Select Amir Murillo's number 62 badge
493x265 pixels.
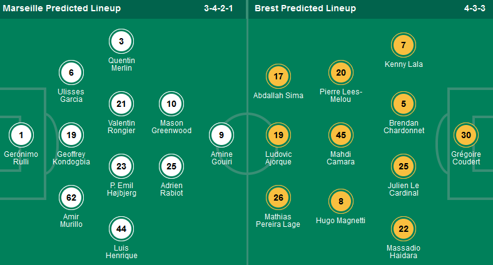[x=71, y=198]
